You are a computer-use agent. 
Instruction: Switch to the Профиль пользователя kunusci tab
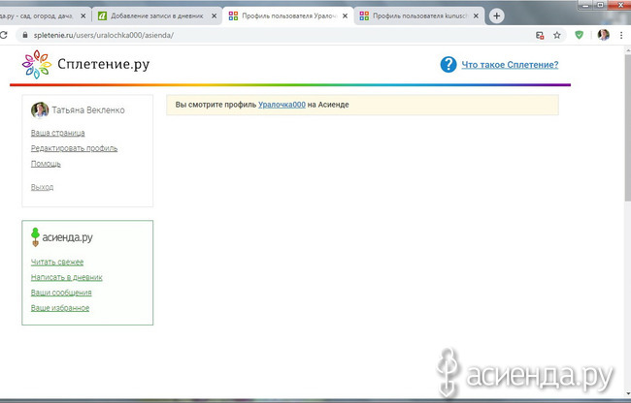pyautogui.click(x=415, y=16)
